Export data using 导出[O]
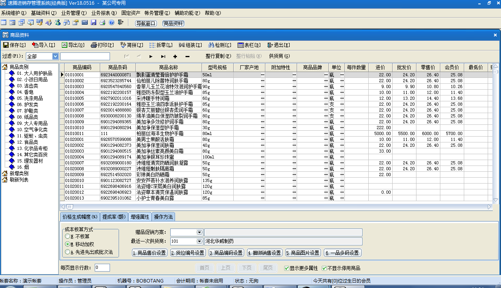Viewport: 501px width, 288px height. pos(73,45)
